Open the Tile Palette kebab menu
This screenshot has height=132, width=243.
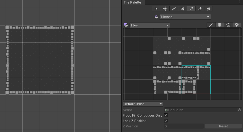[x=239, y=2]
